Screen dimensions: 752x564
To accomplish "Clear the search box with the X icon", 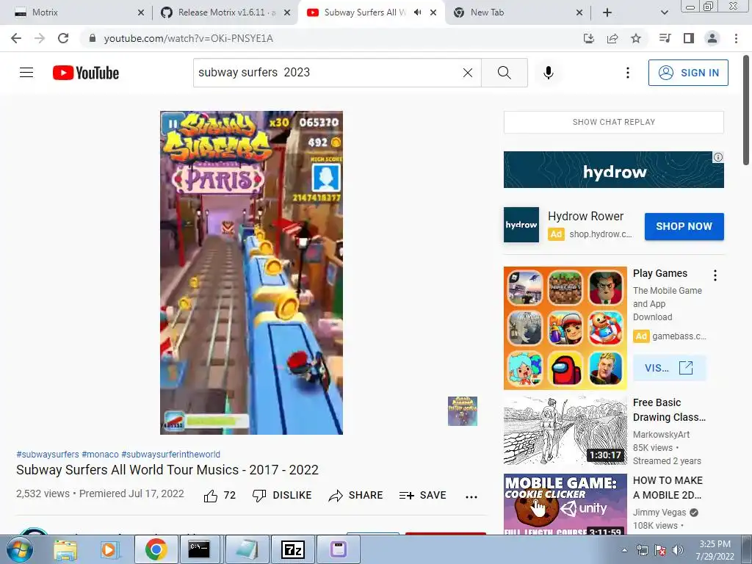I will click(468, 73).
